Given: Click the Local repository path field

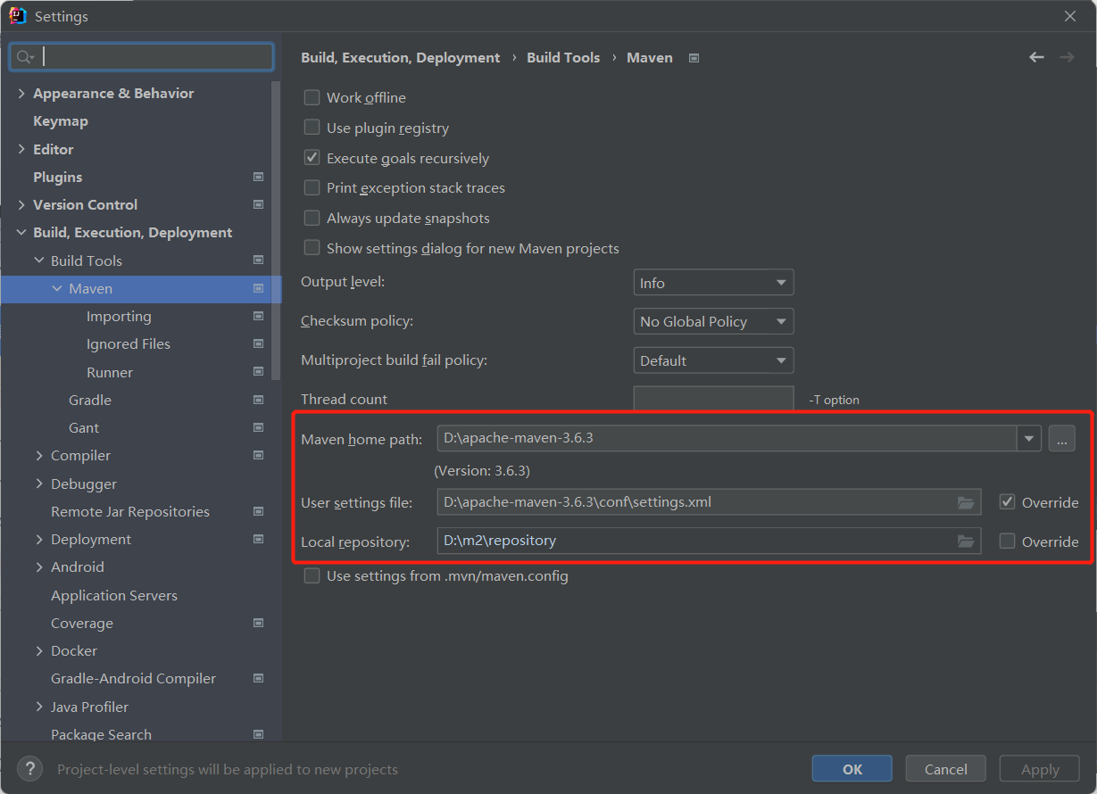Looking at the screenshot, I should click(709, 541).
